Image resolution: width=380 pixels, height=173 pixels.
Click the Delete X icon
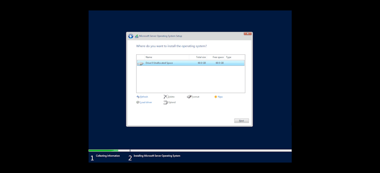tap(166, 97)
